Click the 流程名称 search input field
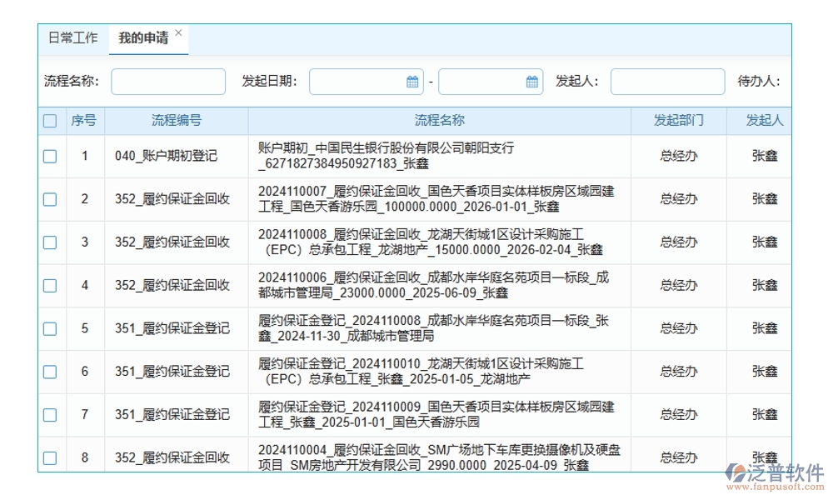 (167, 81)
